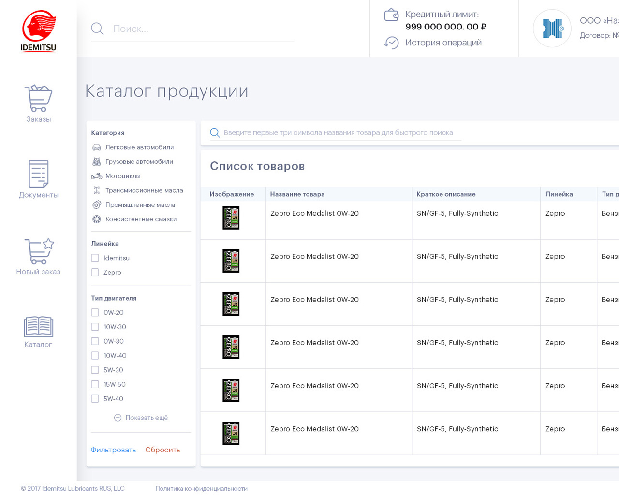Toggle the Zepro line checkbox
Viewport: 619px width, 495px height.
tap(95, 273)
